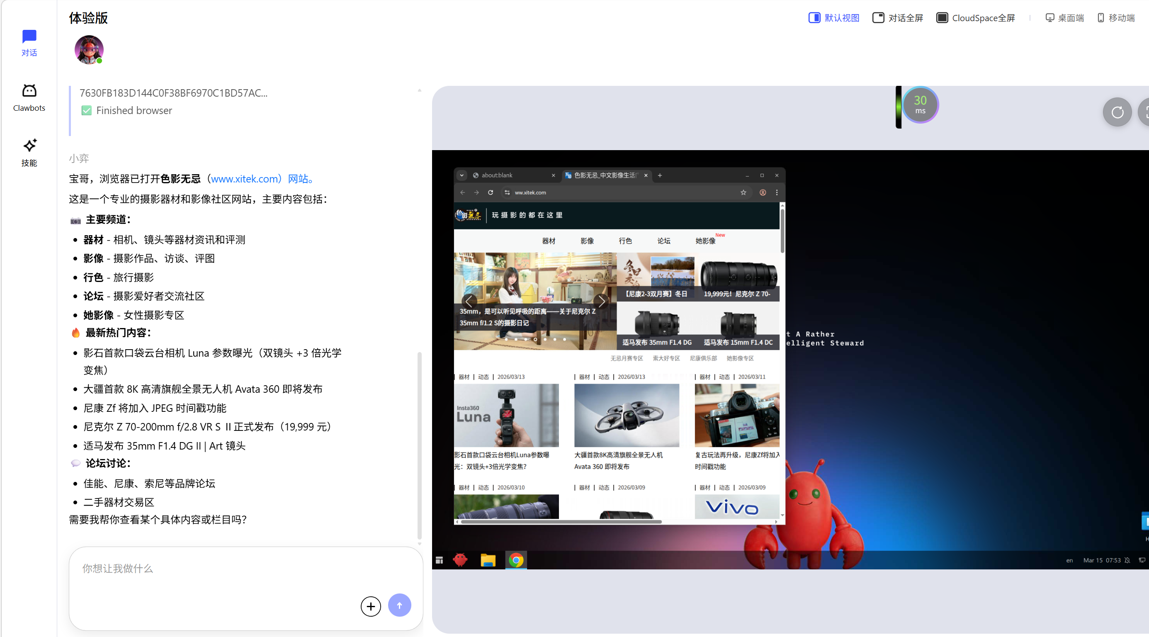Screen dimensions: 1149x637
Task: Select the 桌面端 desktop mode
Action: (1064, 18)
